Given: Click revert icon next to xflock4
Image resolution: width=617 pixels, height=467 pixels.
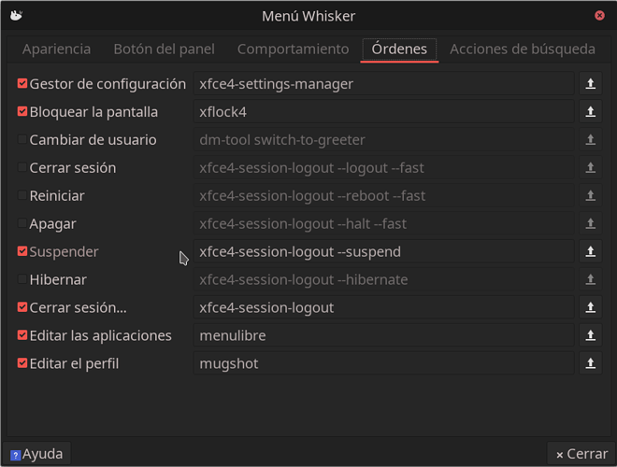Looking at the screenshot, I should point(590,112).
